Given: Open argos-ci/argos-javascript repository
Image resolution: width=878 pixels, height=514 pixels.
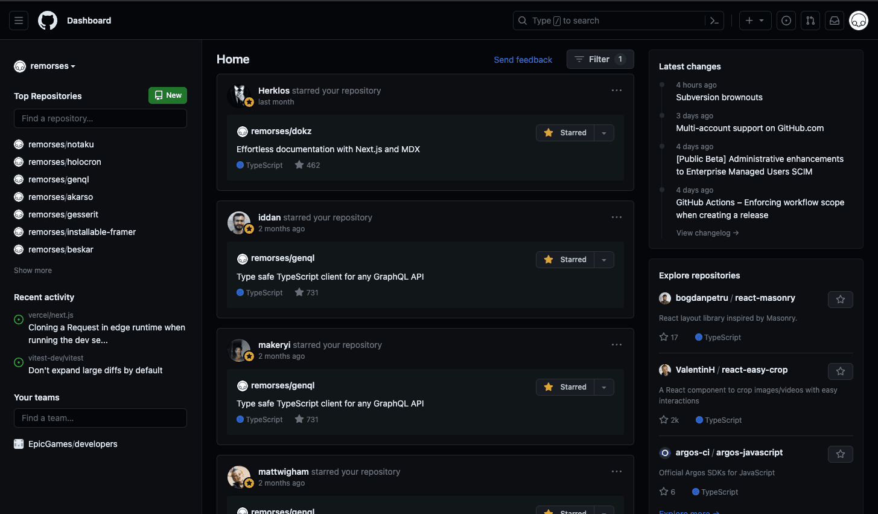Looking at the screenshot, I should tap(730, 452).
